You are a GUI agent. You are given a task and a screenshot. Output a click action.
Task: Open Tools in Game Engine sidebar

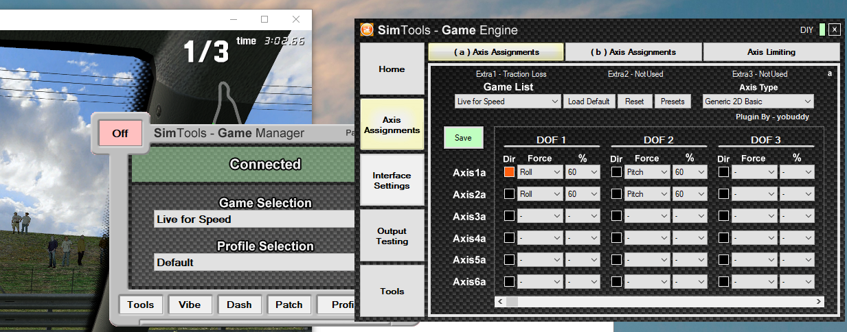pyautogui.click(x=392, y=292)
